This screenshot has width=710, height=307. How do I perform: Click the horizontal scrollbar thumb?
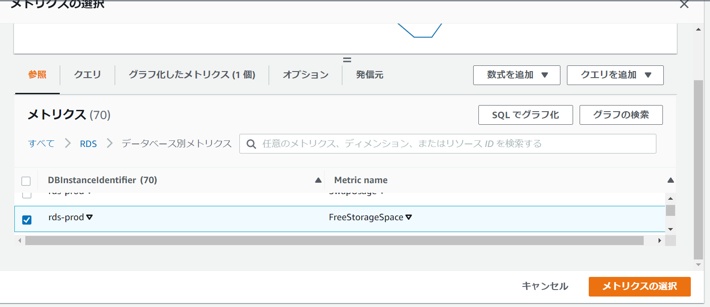[335, 241]
